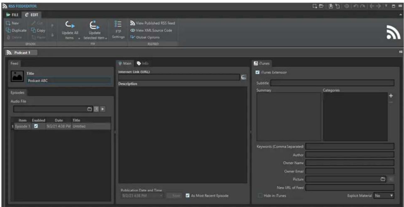Open the Explicit Material dropdown

(x=384, y=196)
